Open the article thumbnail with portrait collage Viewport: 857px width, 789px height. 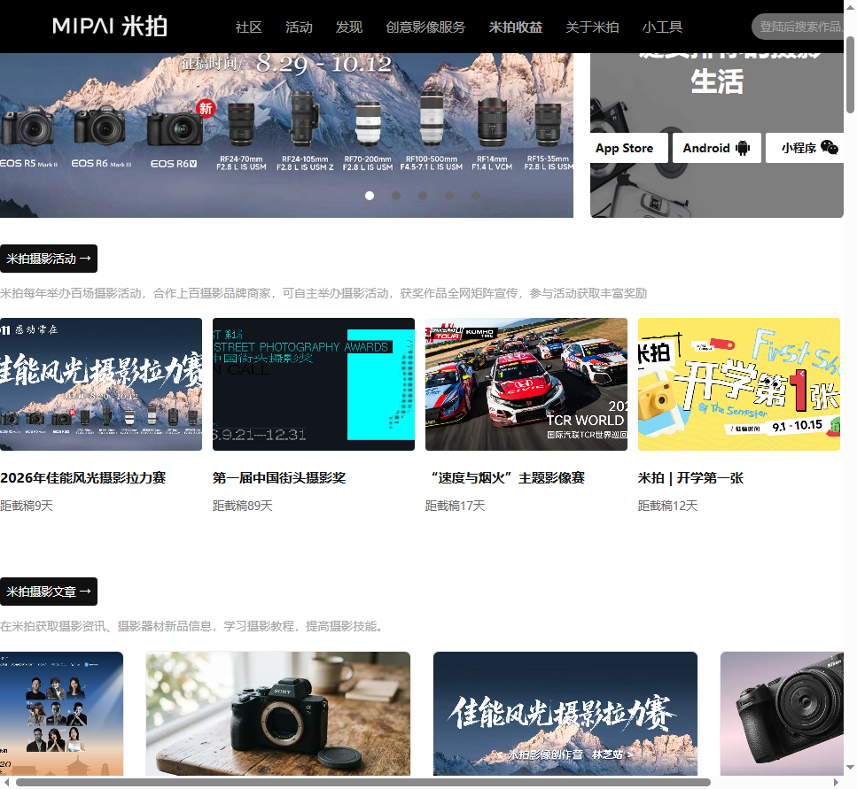[61, 713]
